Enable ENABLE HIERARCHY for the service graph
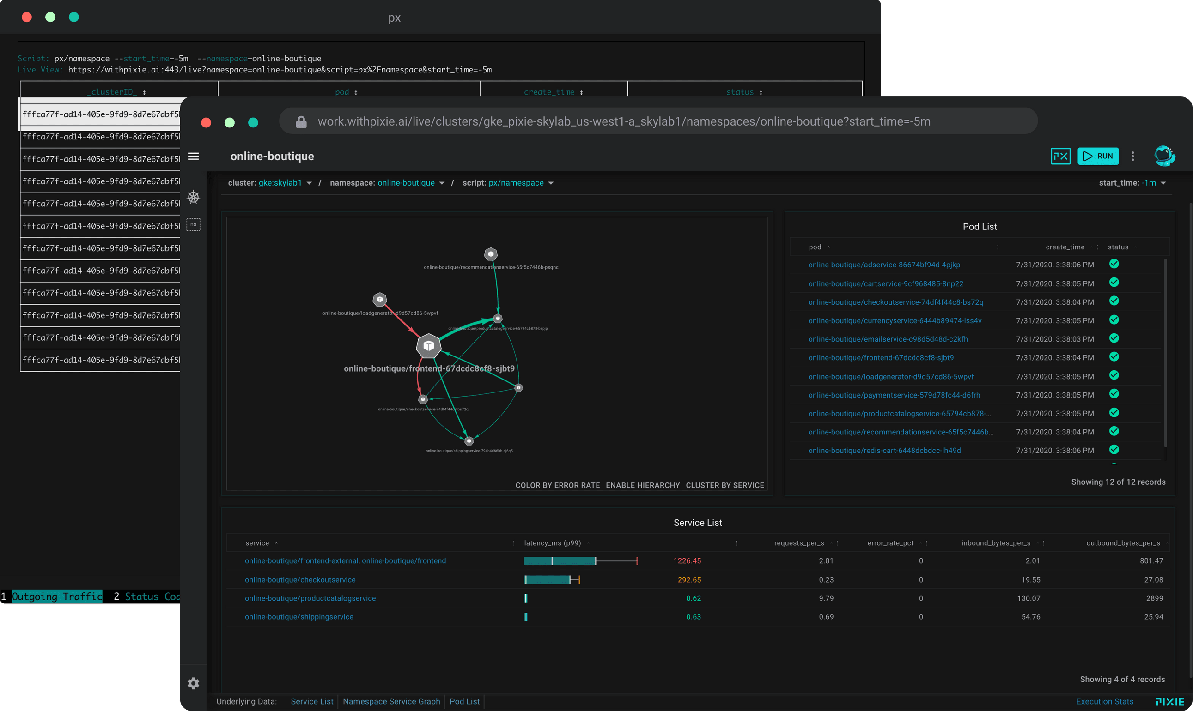The width and height of the screenshot is (1193, 711). click(643, 485)
